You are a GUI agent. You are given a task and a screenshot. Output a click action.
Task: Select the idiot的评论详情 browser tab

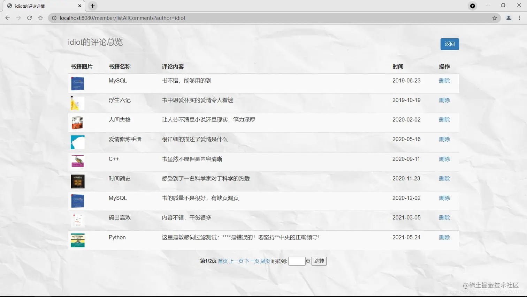click(x=42, y=6)
